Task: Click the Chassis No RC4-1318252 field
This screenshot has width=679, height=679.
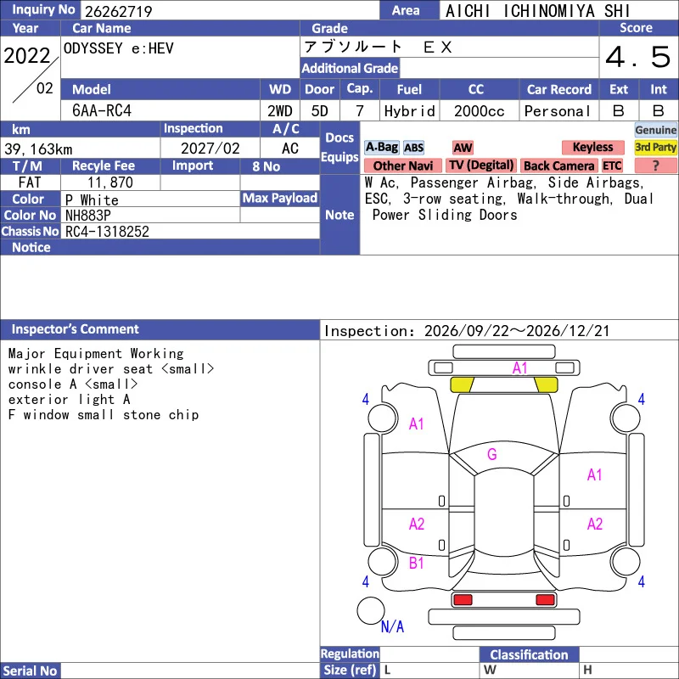Action: [190, 231]
